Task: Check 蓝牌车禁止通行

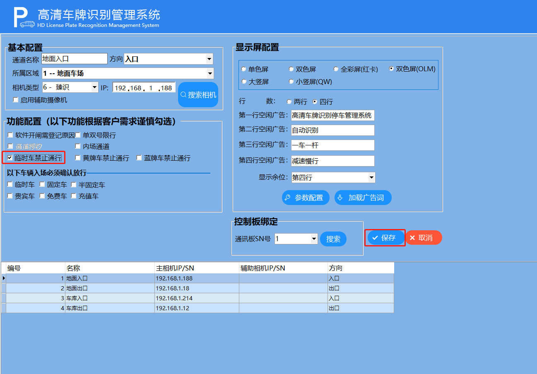Action: click(139, 158)
